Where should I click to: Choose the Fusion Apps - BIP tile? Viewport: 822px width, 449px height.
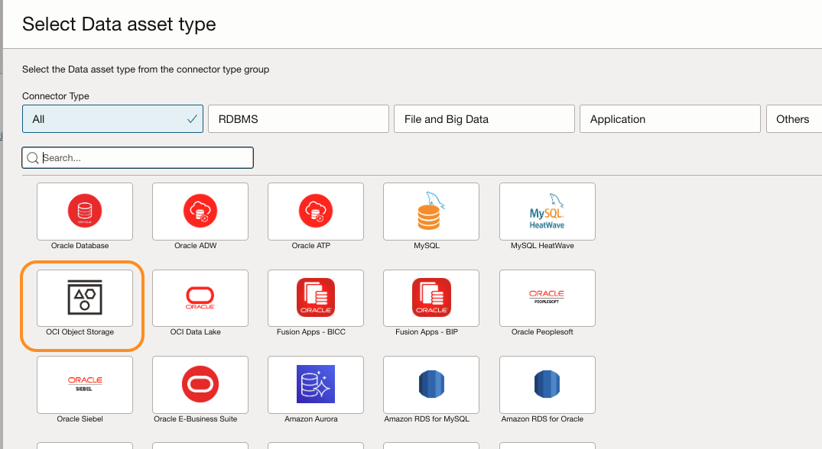431,299
